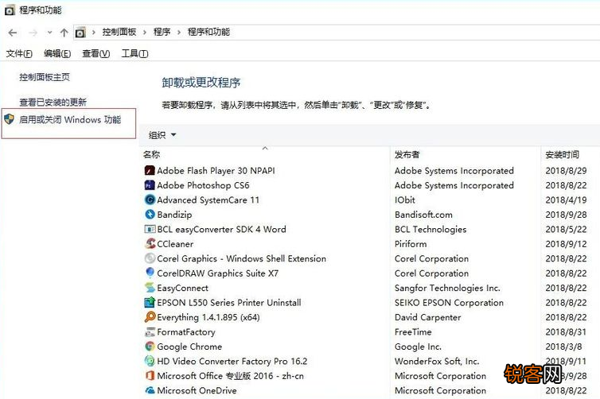Expand the 组织 dropdown menu
The image size is (600, 399).
(162, 135)
